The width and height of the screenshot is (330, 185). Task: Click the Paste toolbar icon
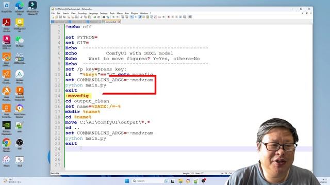[89, 17]
